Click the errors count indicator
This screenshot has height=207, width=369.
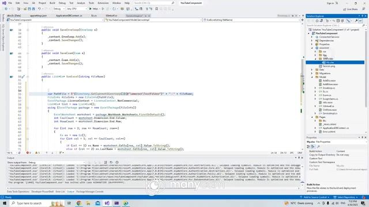(x=28, y=153)
